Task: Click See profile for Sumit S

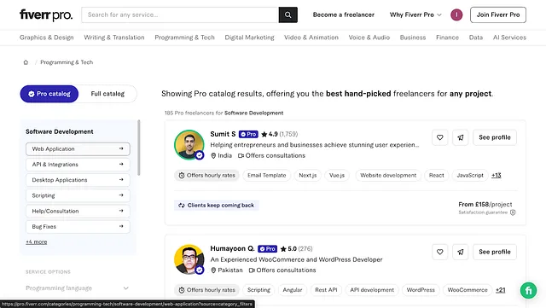Action: point(495,137)
